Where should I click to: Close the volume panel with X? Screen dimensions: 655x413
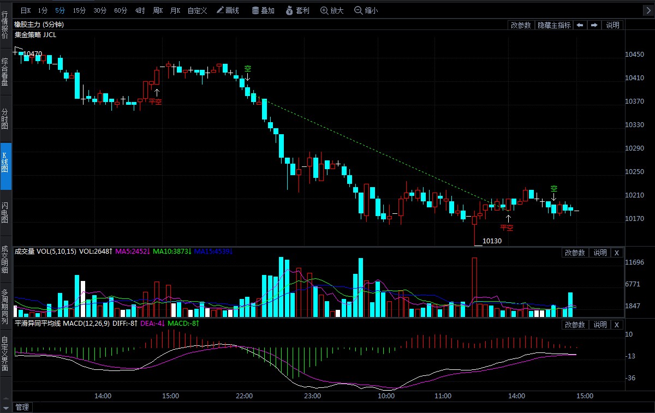click(x=617, y=253)
